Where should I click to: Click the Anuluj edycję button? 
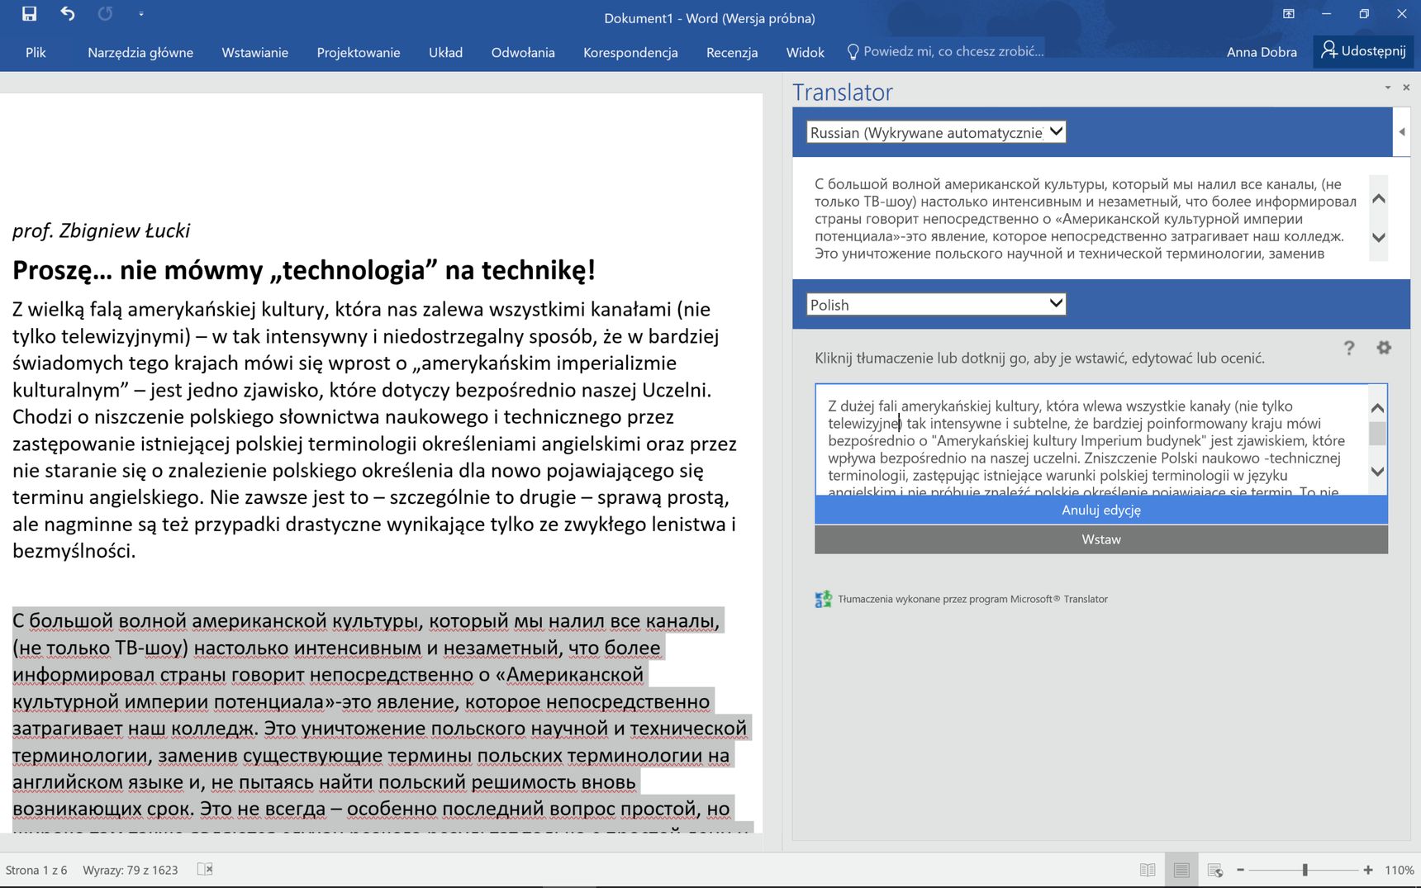click(1101, 510)
